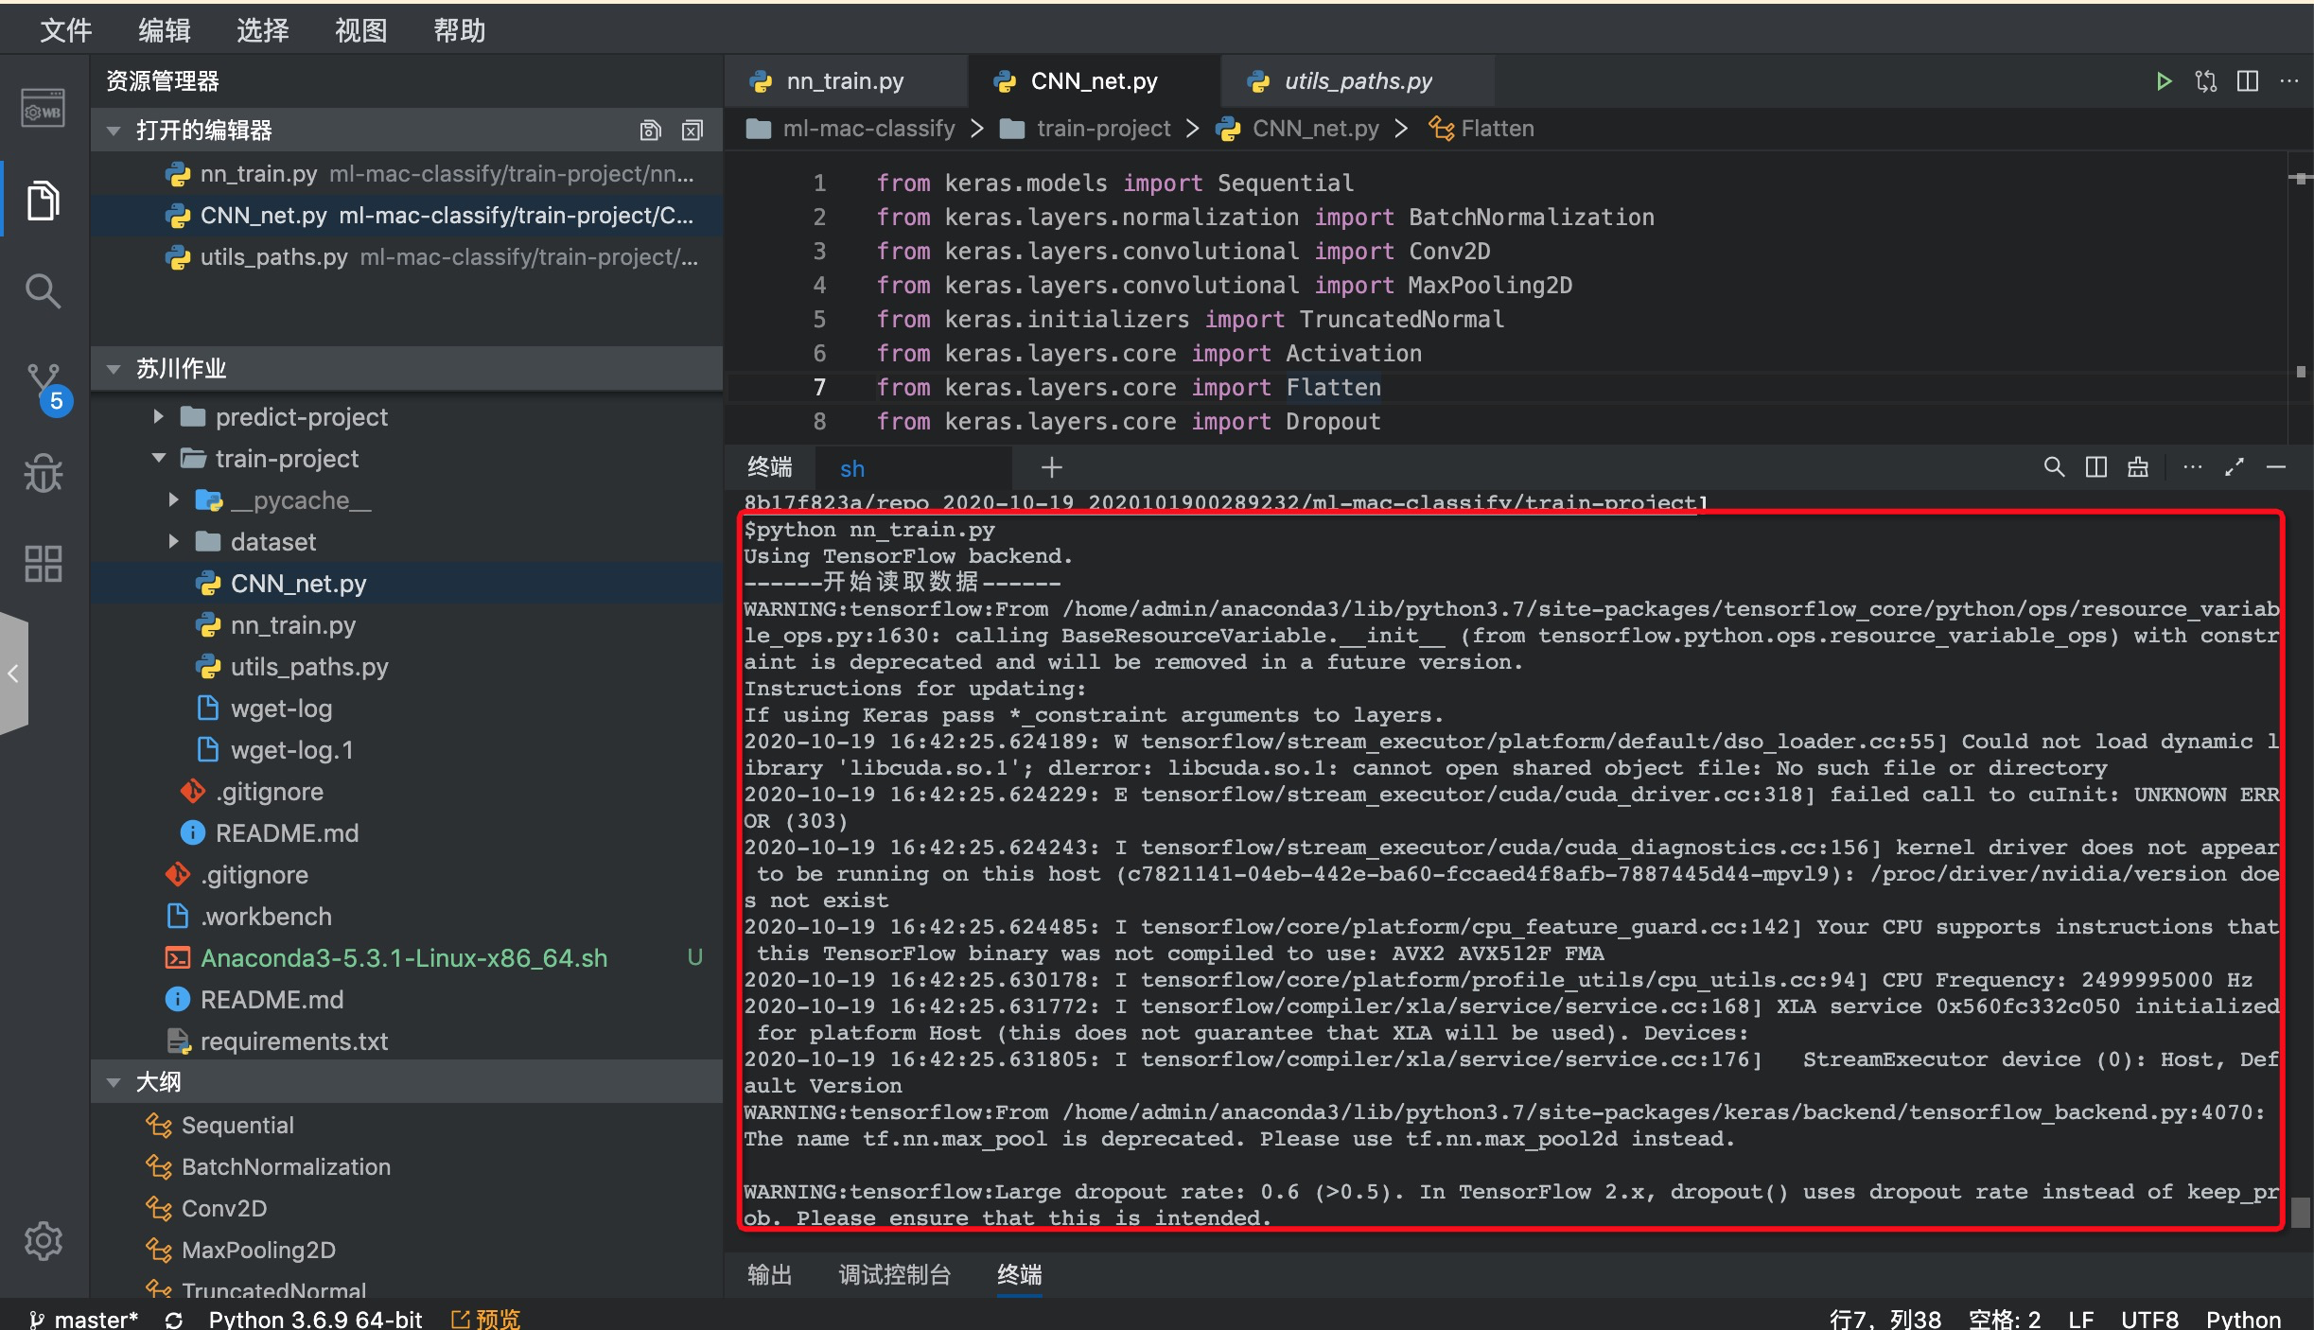Screen dimensions: 2314x1330
Task: Collapse the 大纲 outline section
Action: tap(114, 1082)
